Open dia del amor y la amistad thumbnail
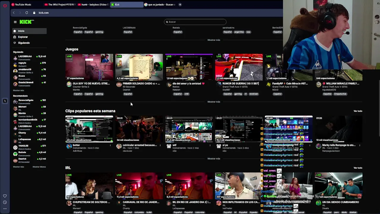The width and height of the screenshot is (380, 214). [x=189, y=67]
